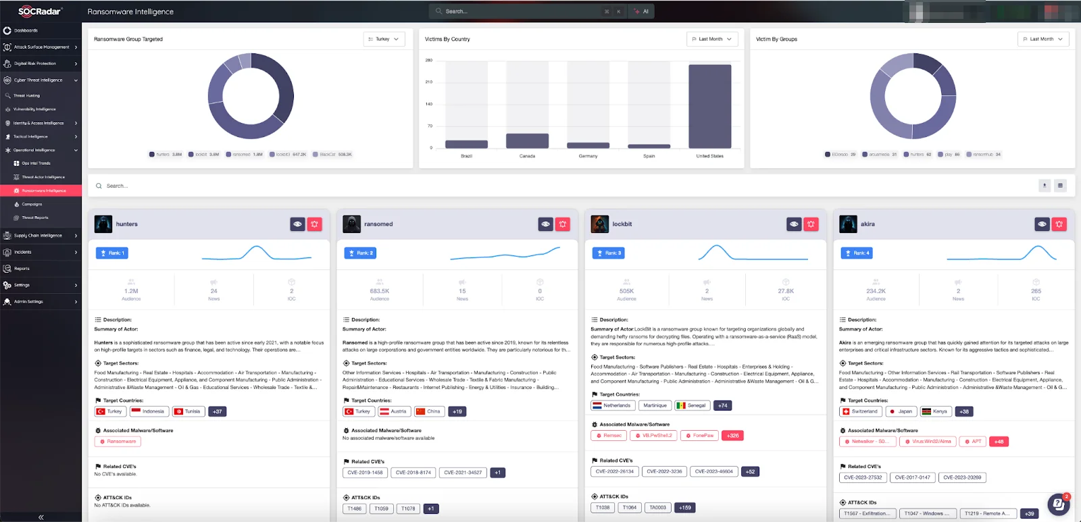Toggle ransomhub legend in Victim By Groups
The width and height of the screenshot is (1081, 522).
click(x=984, y=155)
